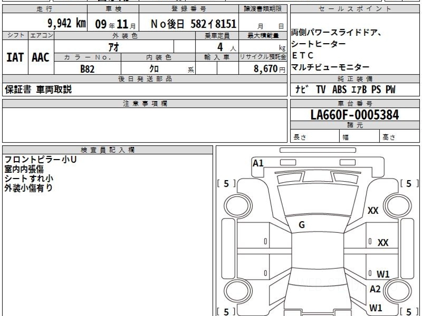Screen dimensions: 422x316
Task: Click the A2 damage marker on diagram
Action: coord(375,289)
